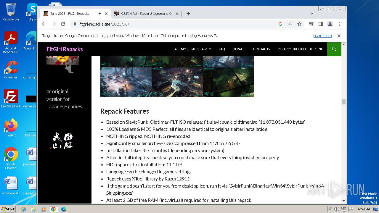Open the FAQ menu item
The width and height of the screenshot is (379, 213).
click(222, 49)
